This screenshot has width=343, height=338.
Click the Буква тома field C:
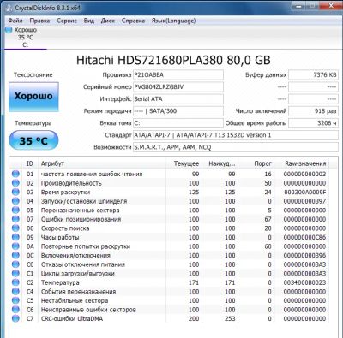tap(178, 123)
